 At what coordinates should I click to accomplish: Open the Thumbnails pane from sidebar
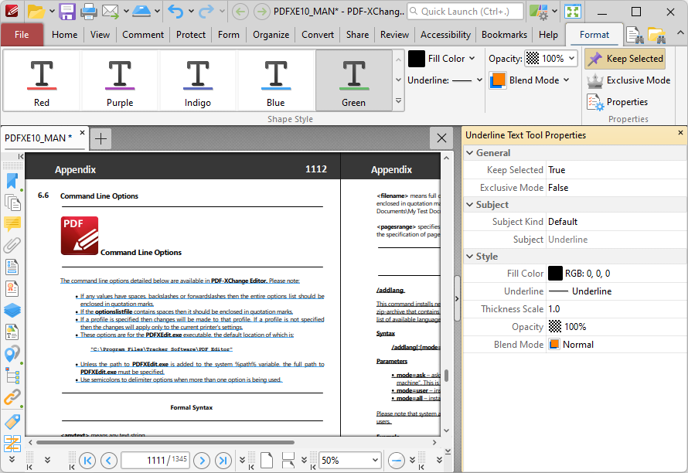coord(12,202)
